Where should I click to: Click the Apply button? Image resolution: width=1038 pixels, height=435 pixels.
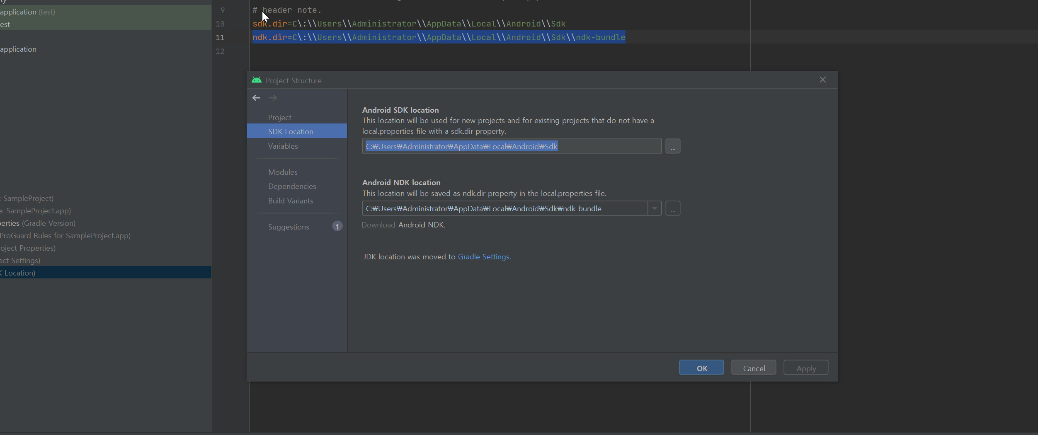coord(806,368)
